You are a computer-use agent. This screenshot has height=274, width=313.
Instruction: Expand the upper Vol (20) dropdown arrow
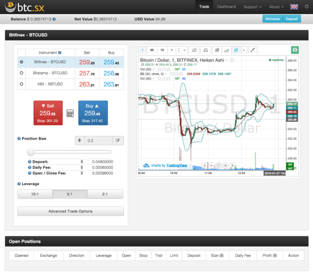(154, 70)
